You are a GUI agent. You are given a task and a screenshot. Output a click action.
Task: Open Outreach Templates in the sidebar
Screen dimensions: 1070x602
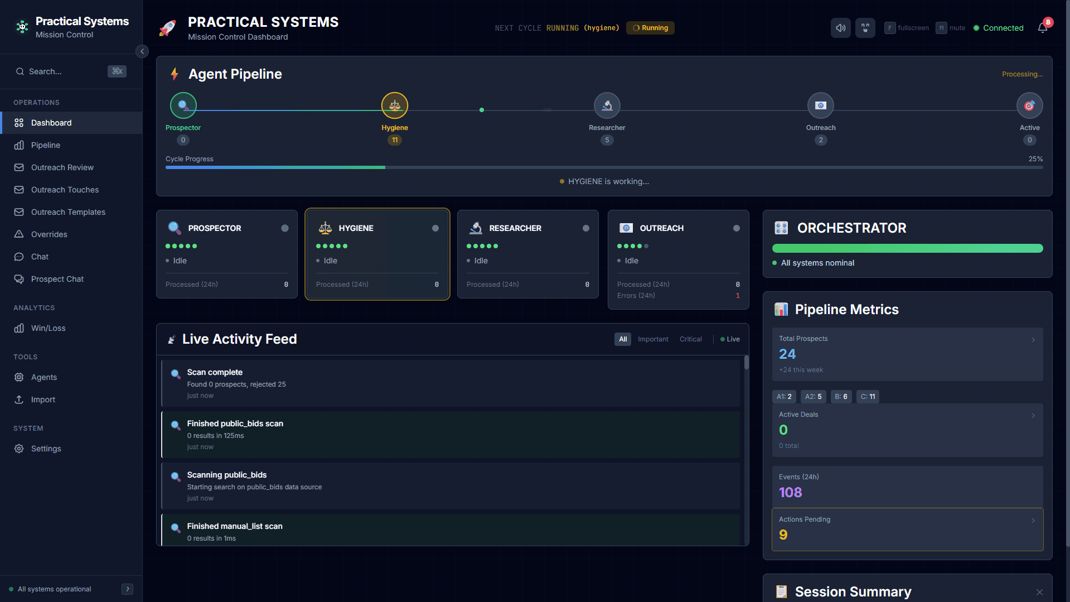(68, 212)
